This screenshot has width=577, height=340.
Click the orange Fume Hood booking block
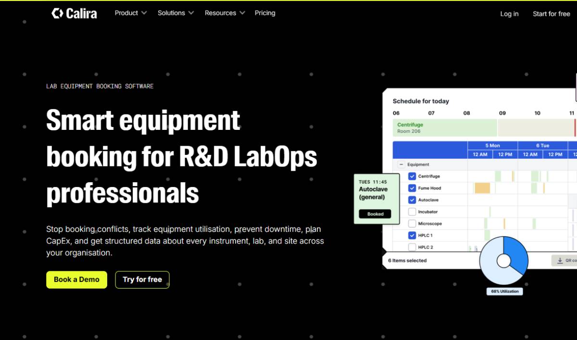click(x=482, y=188)
